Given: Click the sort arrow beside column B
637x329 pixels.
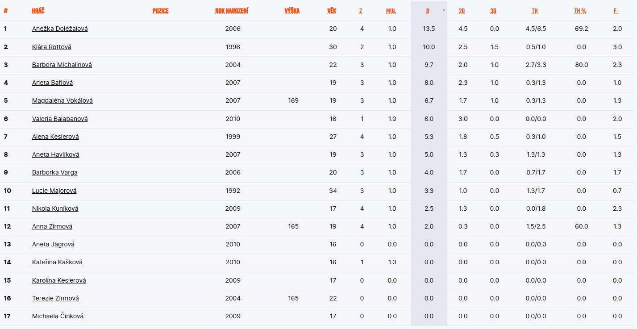Looking at the screenshot, I should coord(443,9).
